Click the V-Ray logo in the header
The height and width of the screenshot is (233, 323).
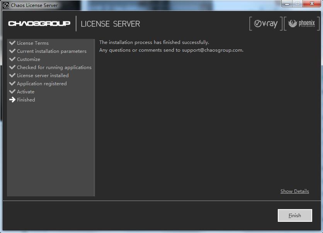coord(266,24)
